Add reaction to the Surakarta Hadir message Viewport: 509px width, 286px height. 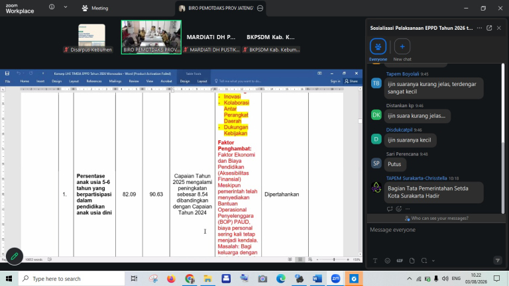pyautogui.click(x=399, y=209)
